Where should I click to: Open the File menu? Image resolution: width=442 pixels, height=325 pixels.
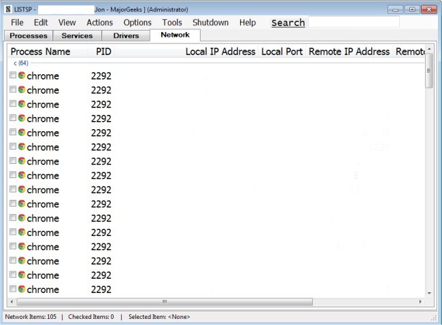coord(17,22)
